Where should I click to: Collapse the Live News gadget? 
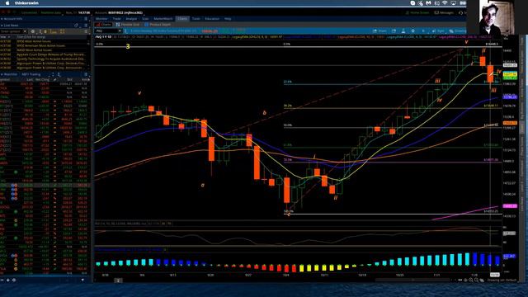pyautogui.click(x=2, y=26)
